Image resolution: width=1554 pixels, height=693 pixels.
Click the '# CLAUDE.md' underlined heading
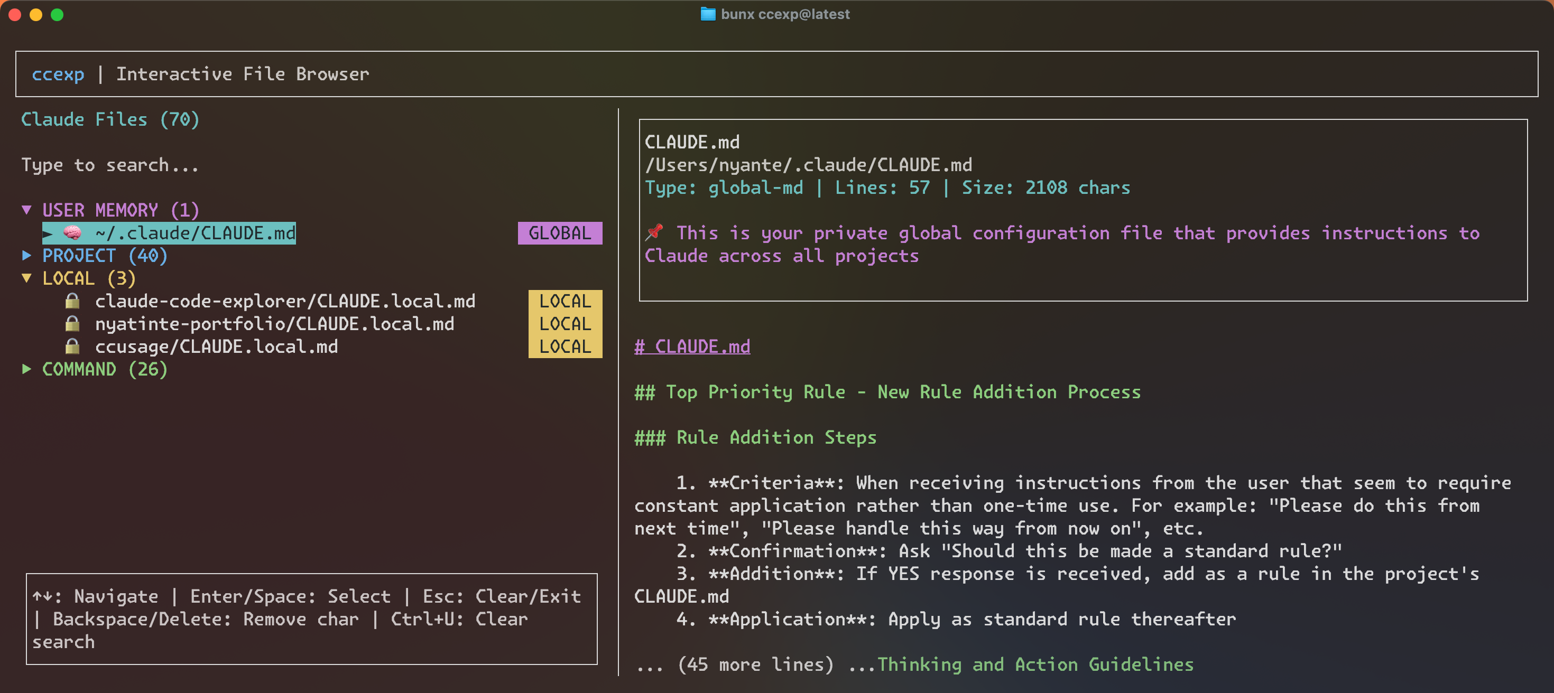tap(692, 346)
